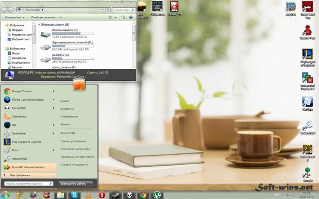Open MacType desktop shortcut
Image resolution: width=319 pixels, height=199 pixels.
click(x=307, y=103)
